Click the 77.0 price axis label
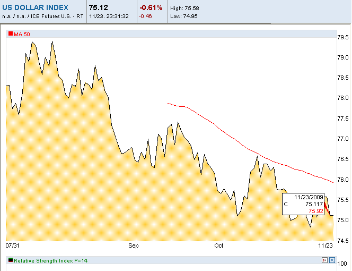Screen dimensions: 352x271 tap(343, 139)
